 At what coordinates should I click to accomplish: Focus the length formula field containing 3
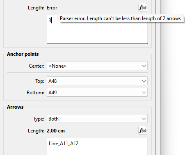click(x=97, y=30)
